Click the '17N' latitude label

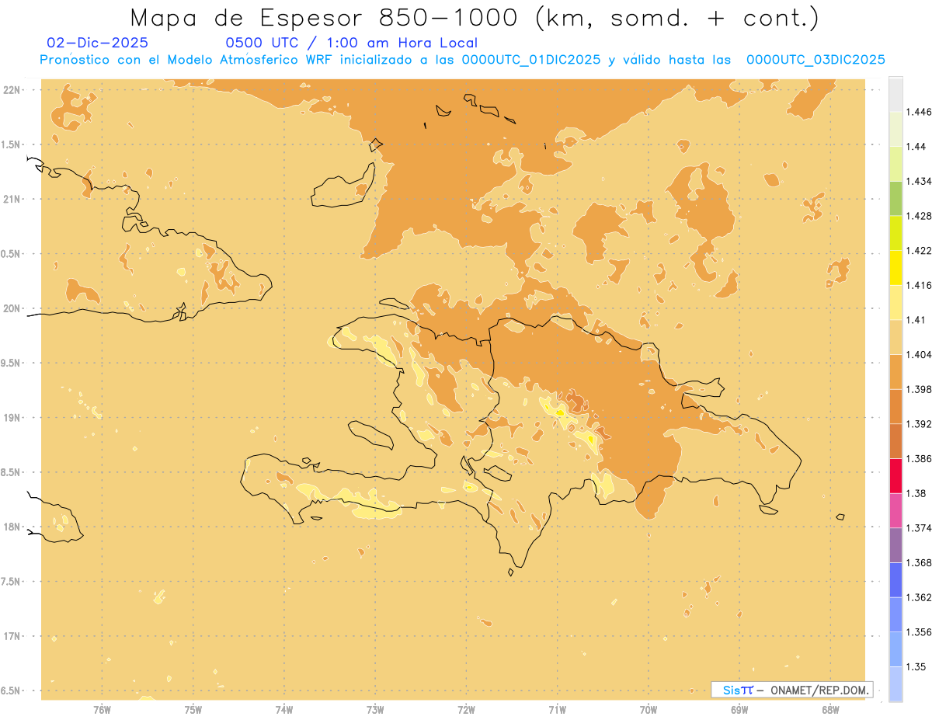tap(12, 636)
